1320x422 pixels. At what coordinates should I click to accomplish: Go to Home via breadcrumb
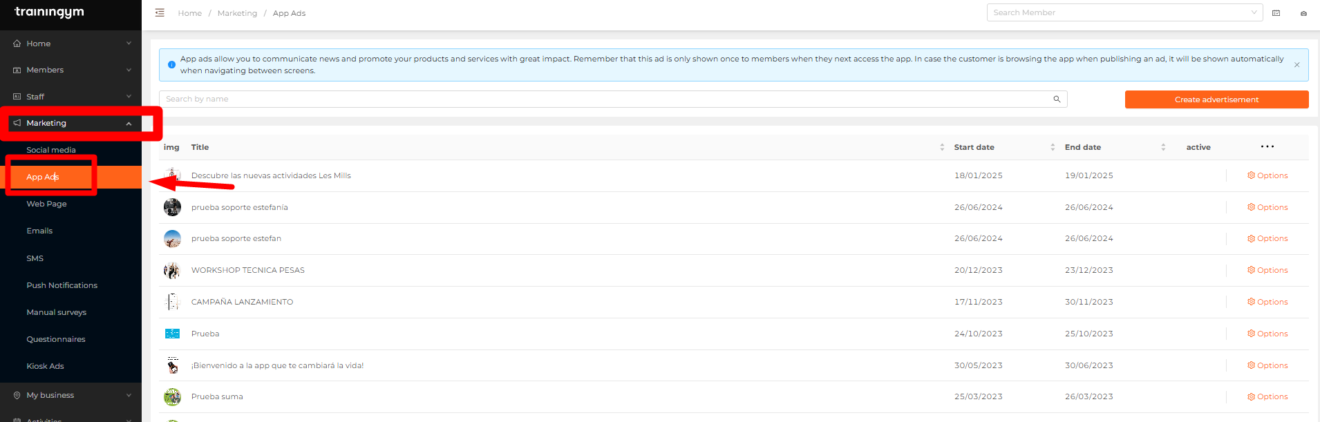(189, 13)
